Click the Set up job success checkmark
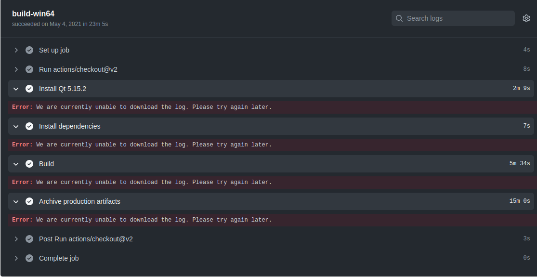The image size is (537, 277). tap(29, 50)
